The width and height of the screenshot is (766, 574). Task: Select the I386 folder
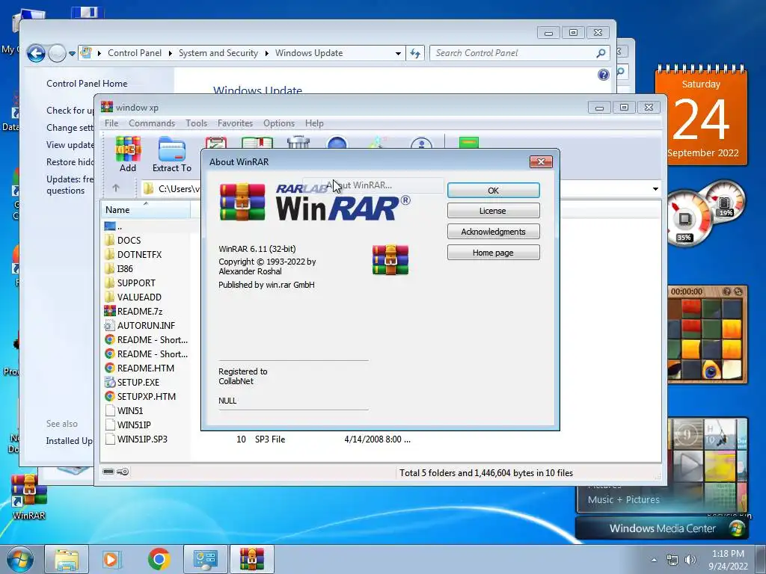[x=119, y=268]
